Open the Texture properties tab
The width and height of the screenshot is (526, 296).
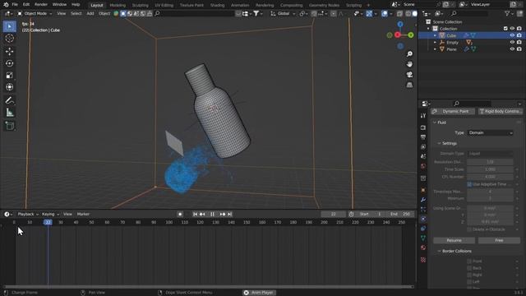click(423, 260)
